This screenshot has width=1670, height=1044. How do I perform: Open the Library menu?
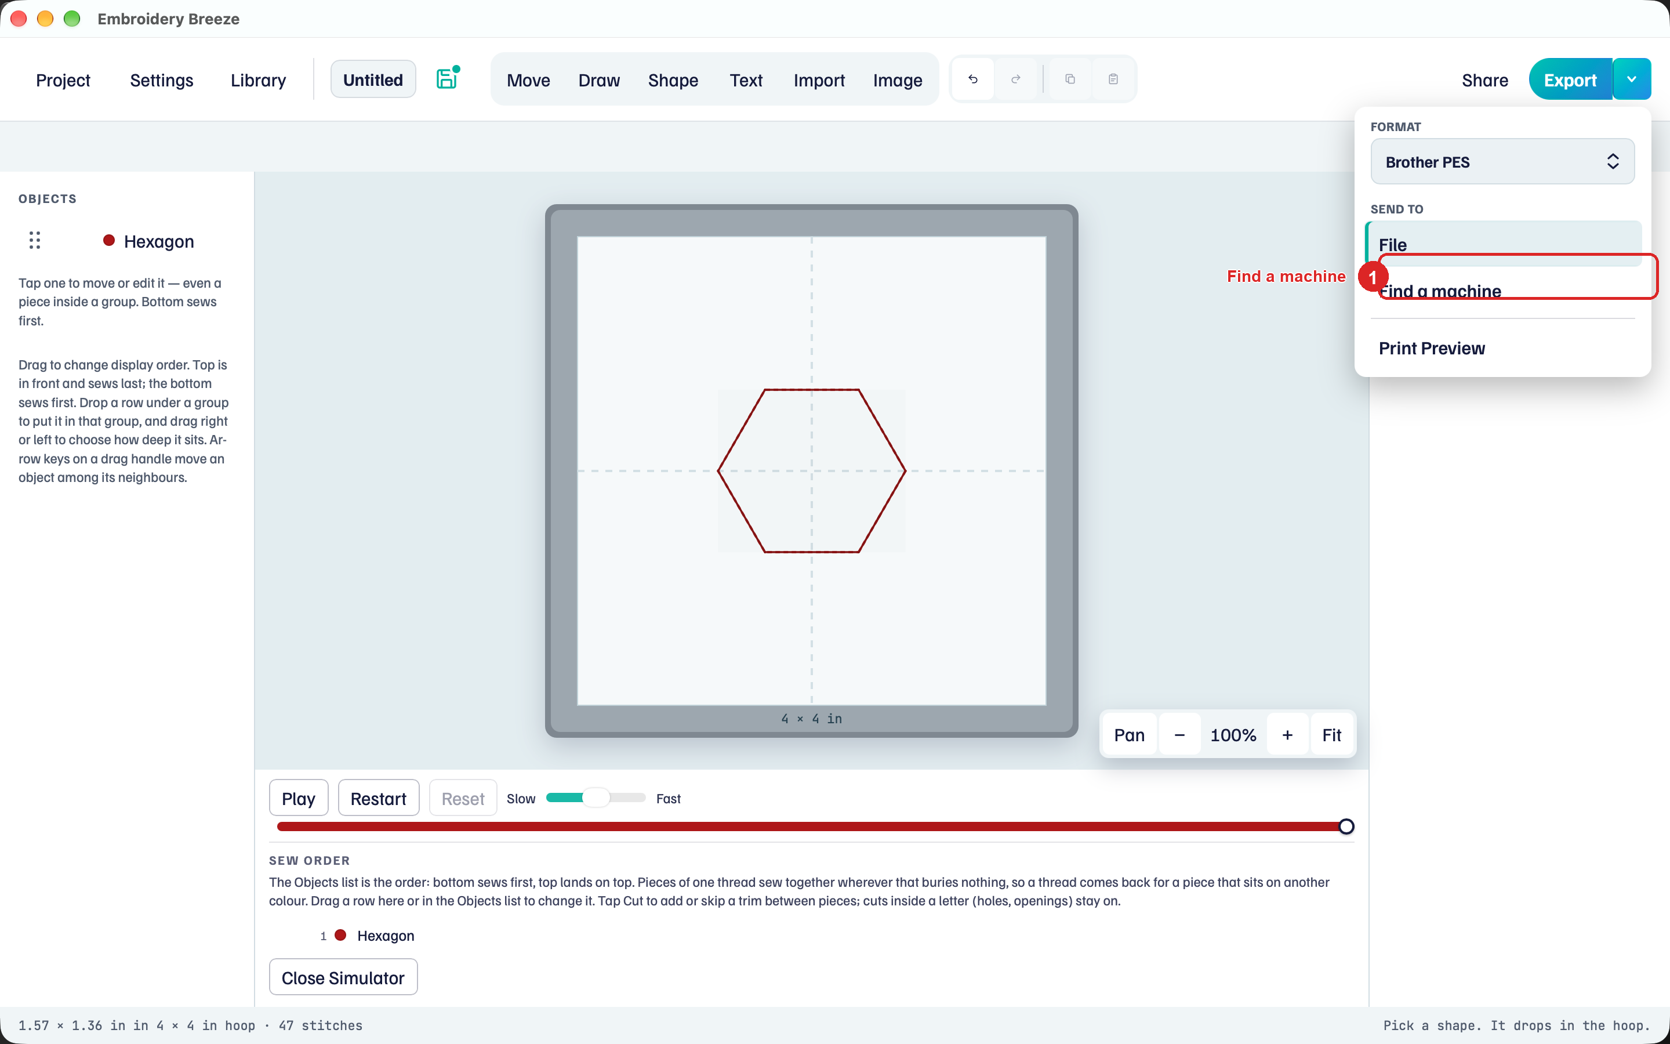(x=258, y=80)
